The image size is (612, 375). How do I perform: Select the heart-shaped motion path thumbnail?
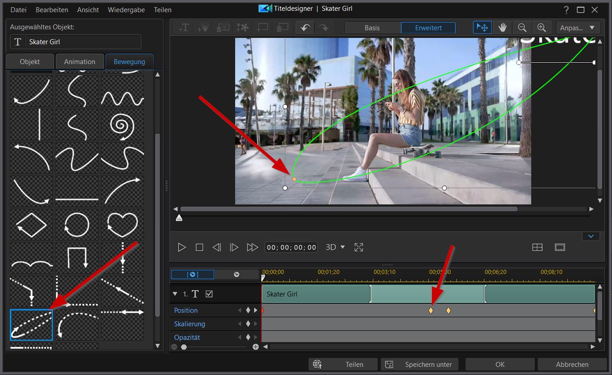tap(122, 224)
